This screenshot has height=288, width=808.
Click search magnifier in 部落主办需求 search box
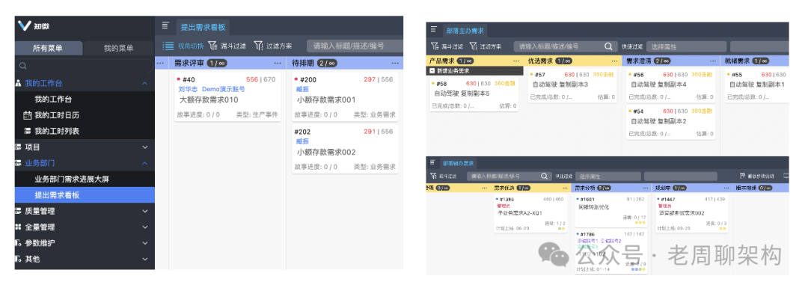tap(607, 46)
